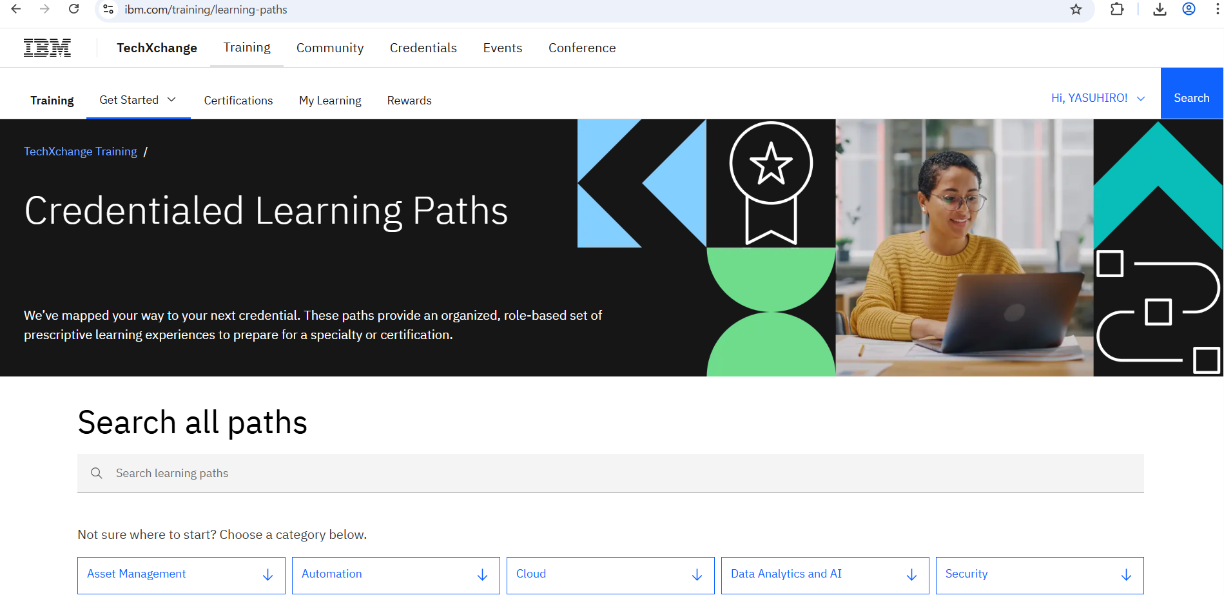Go to My Learning

(x=330, y=101)
